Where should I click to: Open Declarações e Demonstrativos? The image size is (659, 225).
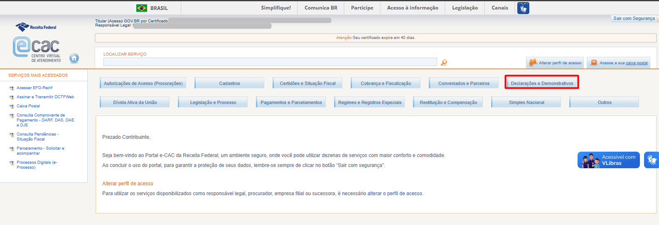(x=542, y=83)
